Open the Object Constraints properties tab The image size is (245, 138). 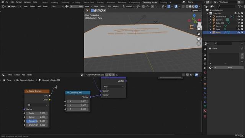coord(205,102)
